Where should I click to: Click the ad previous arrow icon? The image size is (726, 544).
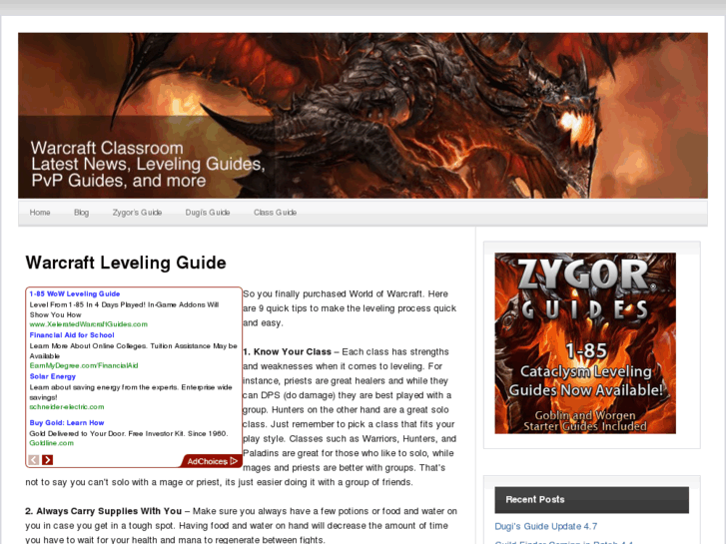(x=33, y=460)
